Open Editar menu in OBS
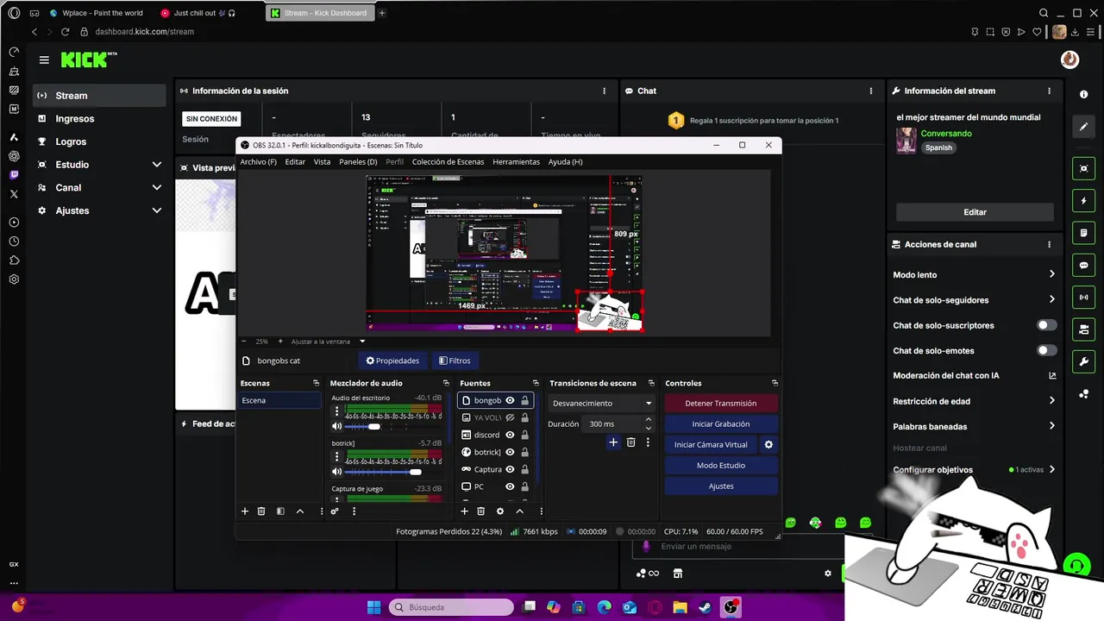This screenshot has width=1104, height=621. [295, 162]
